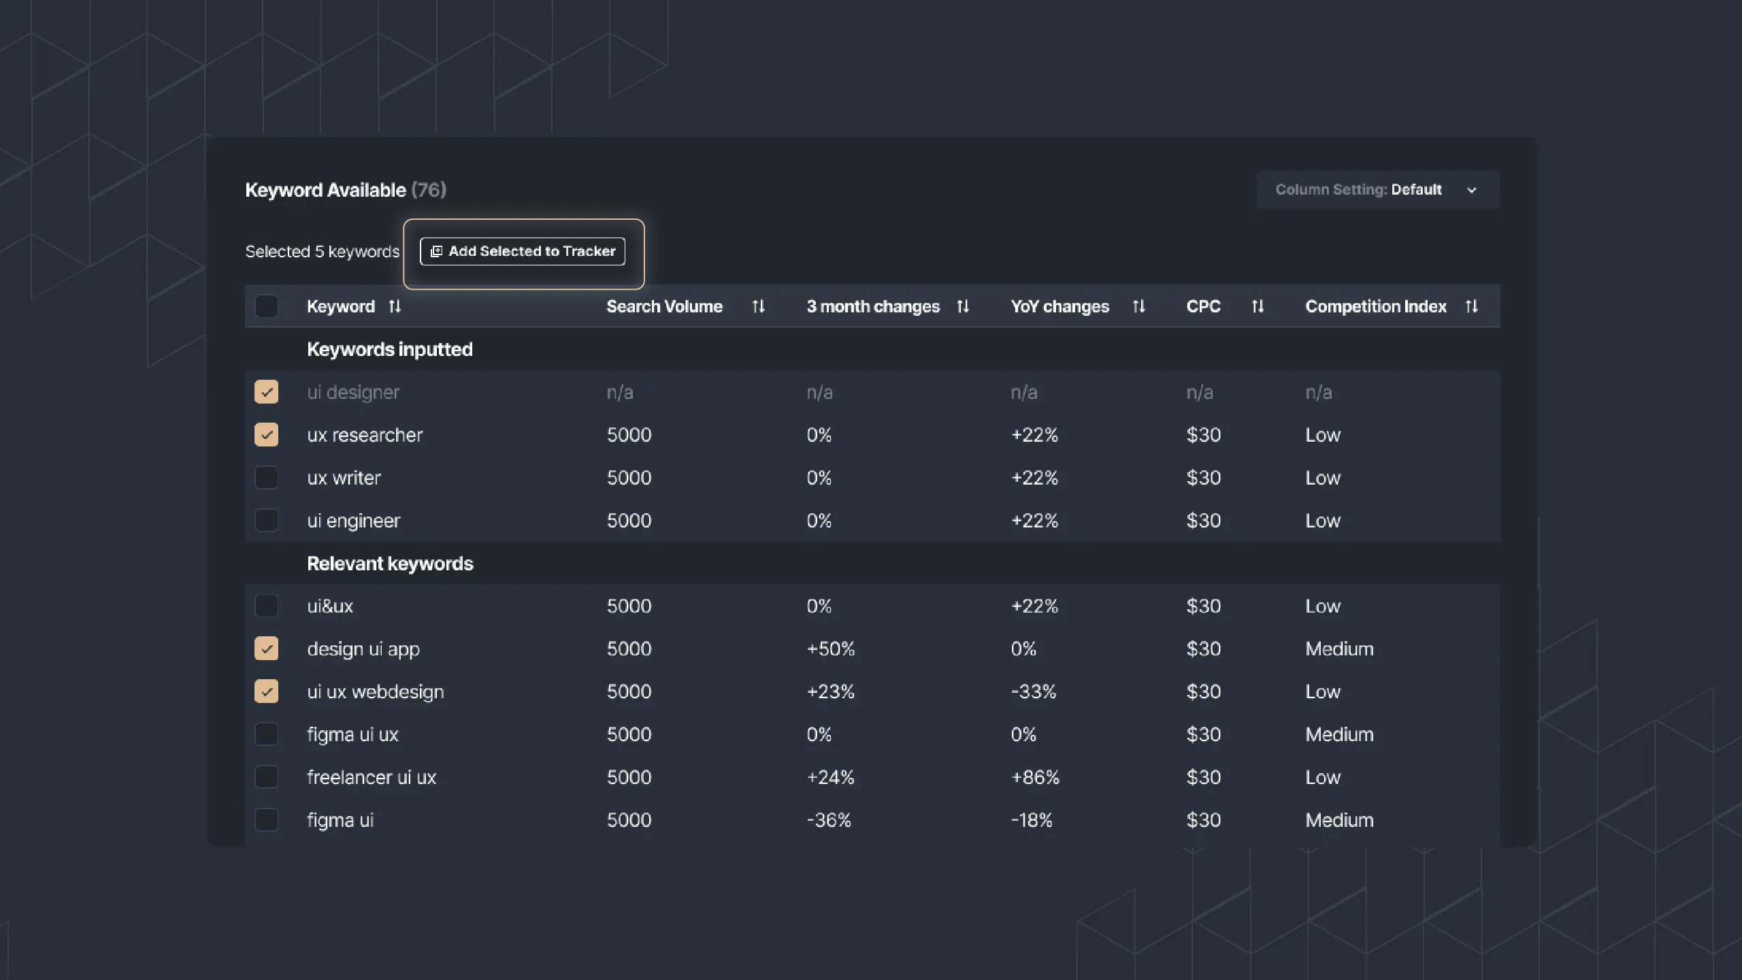Click -33% YoY value for ui ux webdesign
This screenshot has height=980, width=1742.
(1034, 691)
